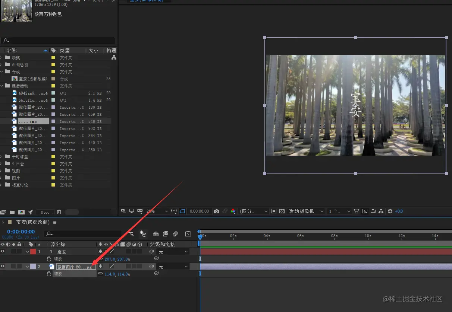452x312 pixels.
Task: Click the 8 bpc color depth button
Action: [x=45, y=212]
